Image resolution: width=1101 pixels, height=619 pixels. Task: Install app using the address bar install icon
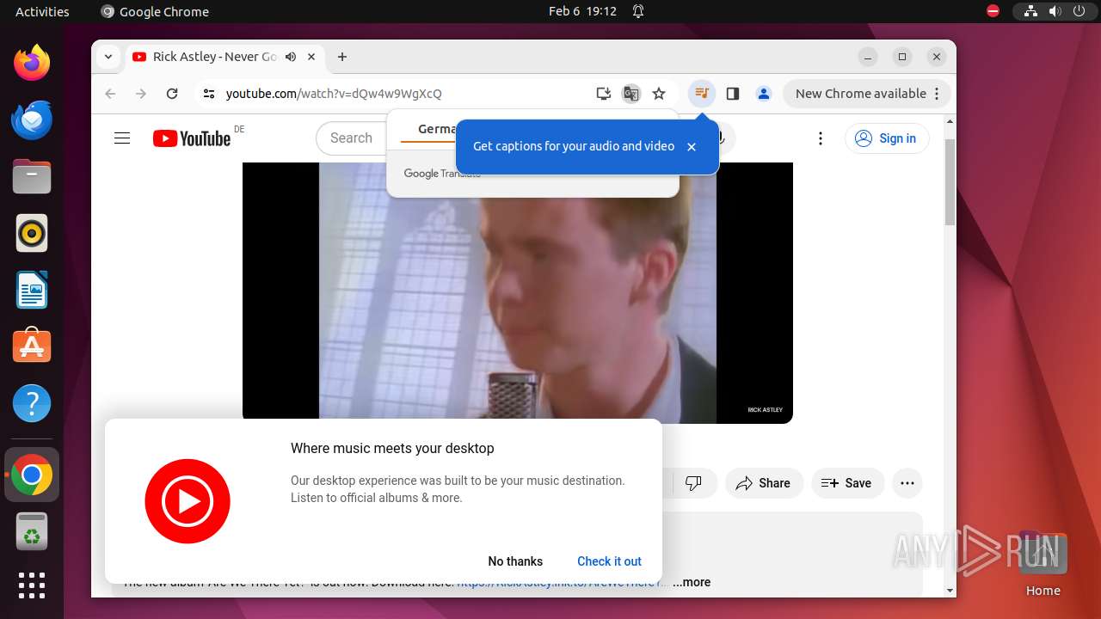pyautogui.click(x=604, y=94)
